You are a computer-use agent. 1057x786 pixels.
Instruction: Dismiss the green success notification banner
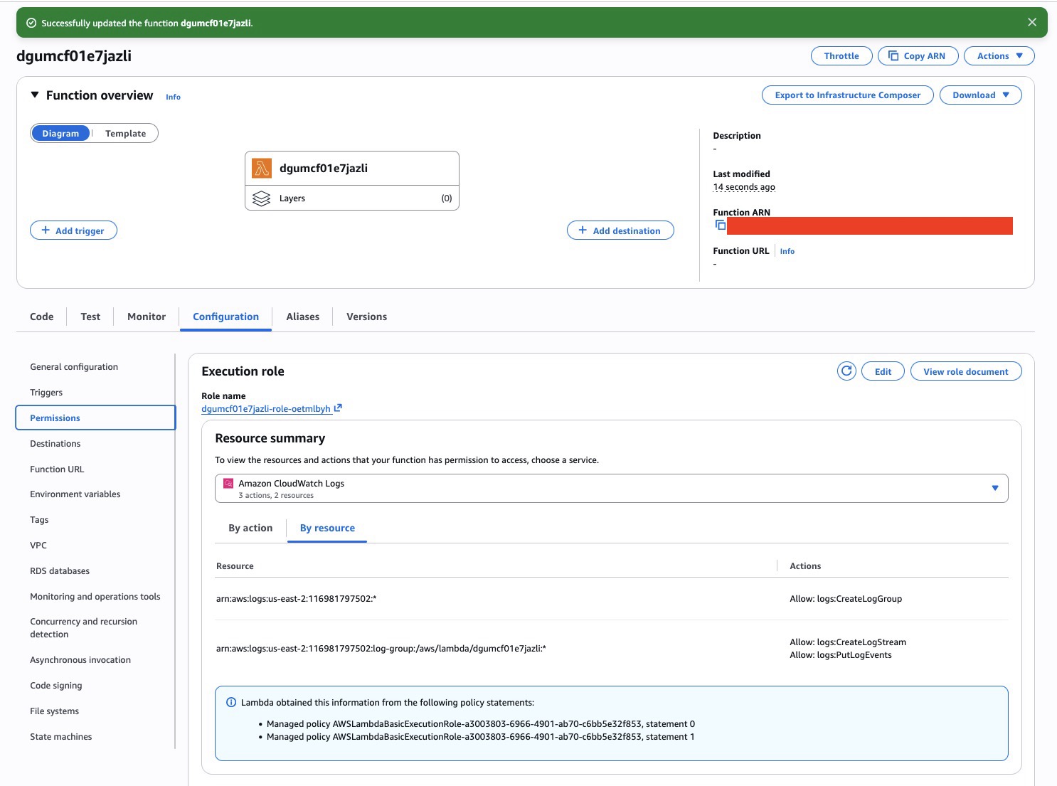pyautogui.click(x=1031, y=23)
